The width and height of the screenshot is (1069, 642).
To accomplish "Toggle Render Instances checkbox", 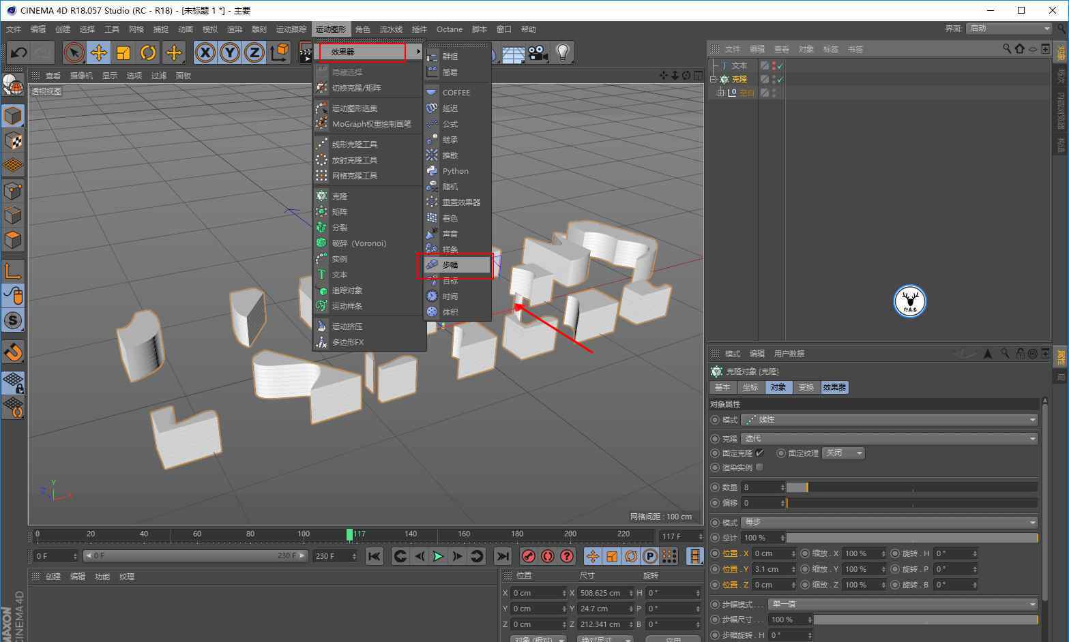I will (759, 467).
